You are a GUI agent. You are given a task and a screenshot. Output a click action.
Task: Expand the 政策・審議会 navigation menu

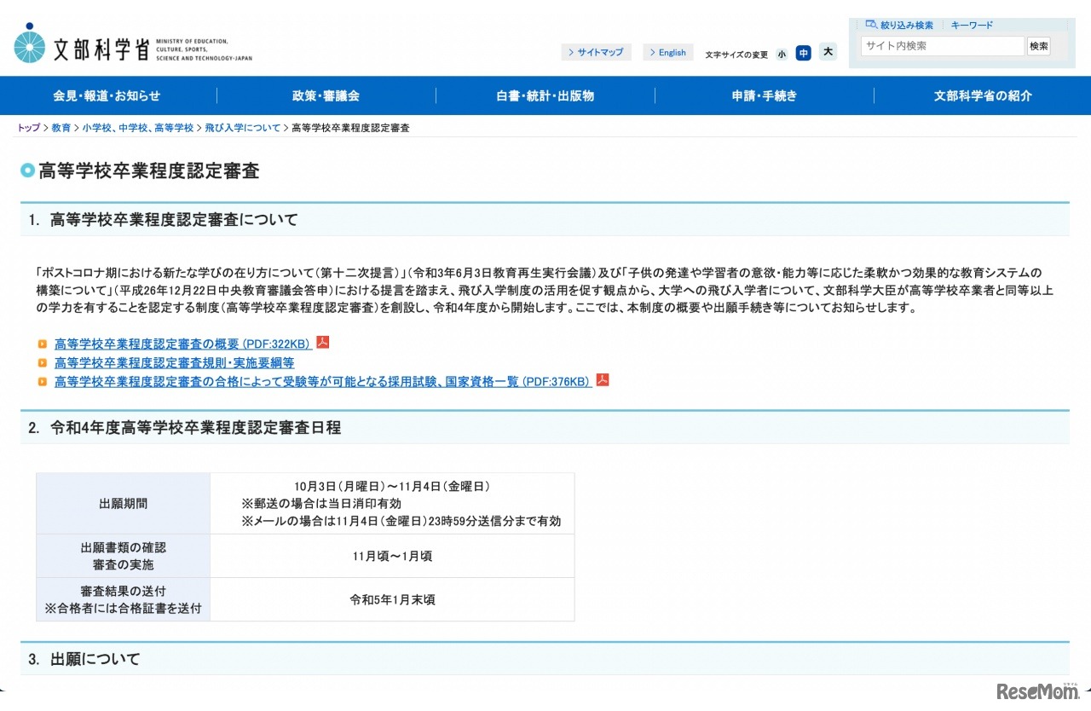(326, 95)
